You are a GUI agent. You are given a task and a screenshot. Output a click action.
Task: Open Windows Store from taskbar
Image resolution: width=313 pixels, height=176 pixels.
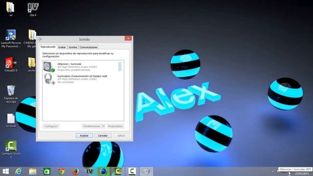click(47, 172)
